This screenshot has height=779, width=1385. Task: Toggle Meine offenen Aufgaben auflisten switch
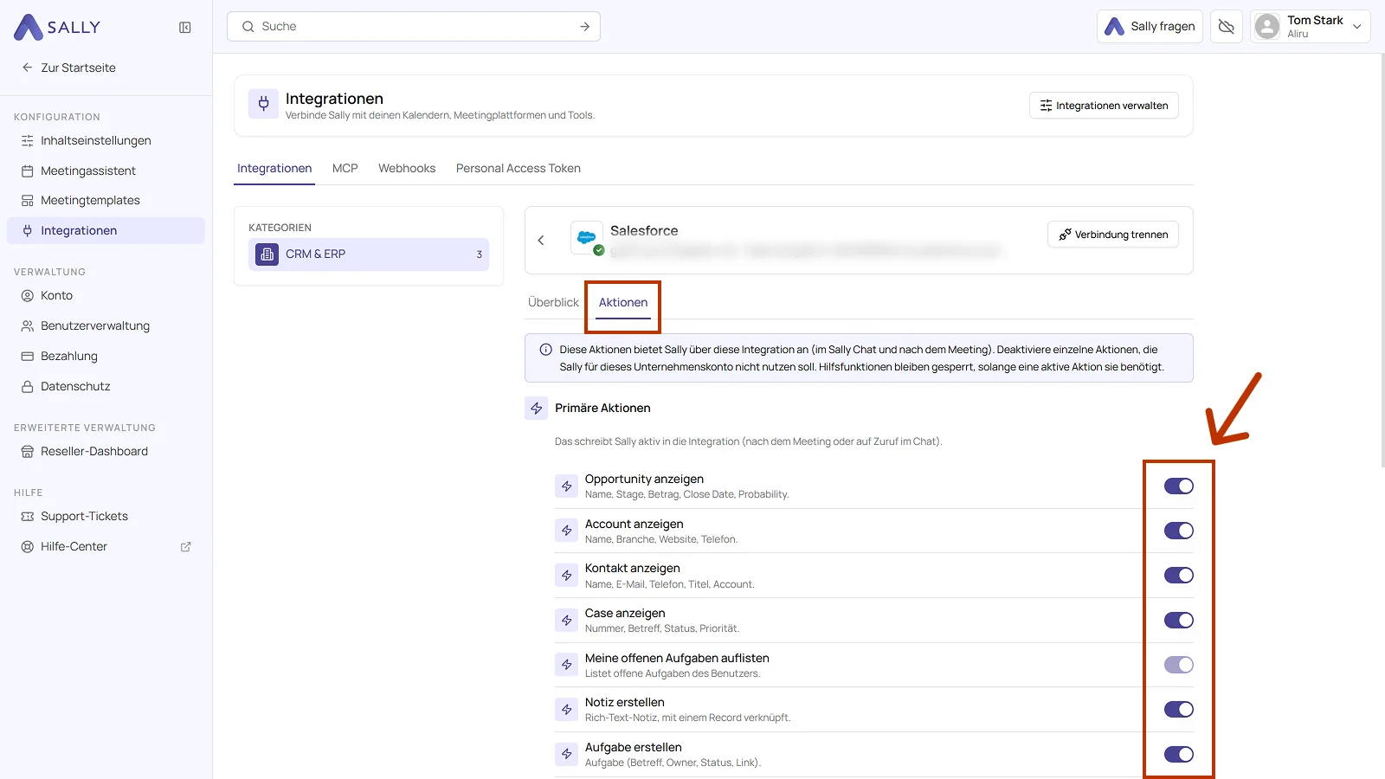pos(1179,665)
